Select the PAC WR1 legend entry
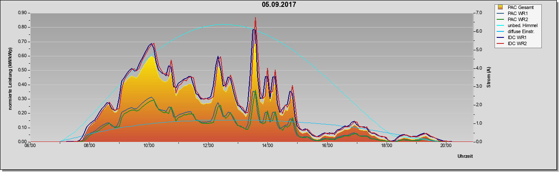Image resolution: width=559 pixels, height=172 pixels. [517, 13]
